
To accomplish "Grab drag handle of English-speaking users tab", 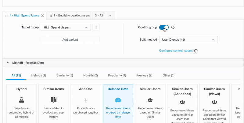I will click(x=51, y=16).
